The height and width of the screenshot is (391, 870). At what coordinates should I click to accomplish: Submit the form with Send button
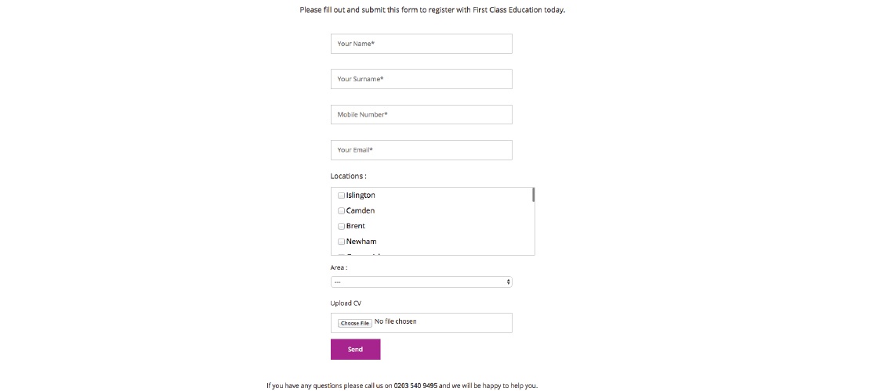[x=355, y=350]
